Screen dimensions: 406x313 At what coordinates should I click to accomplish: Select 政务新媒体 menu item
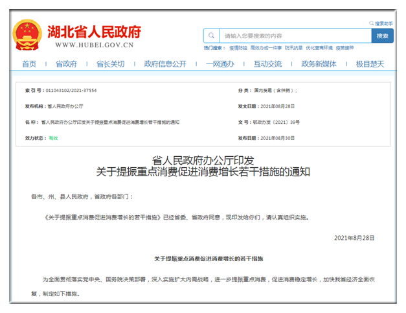tap(319, 64)
